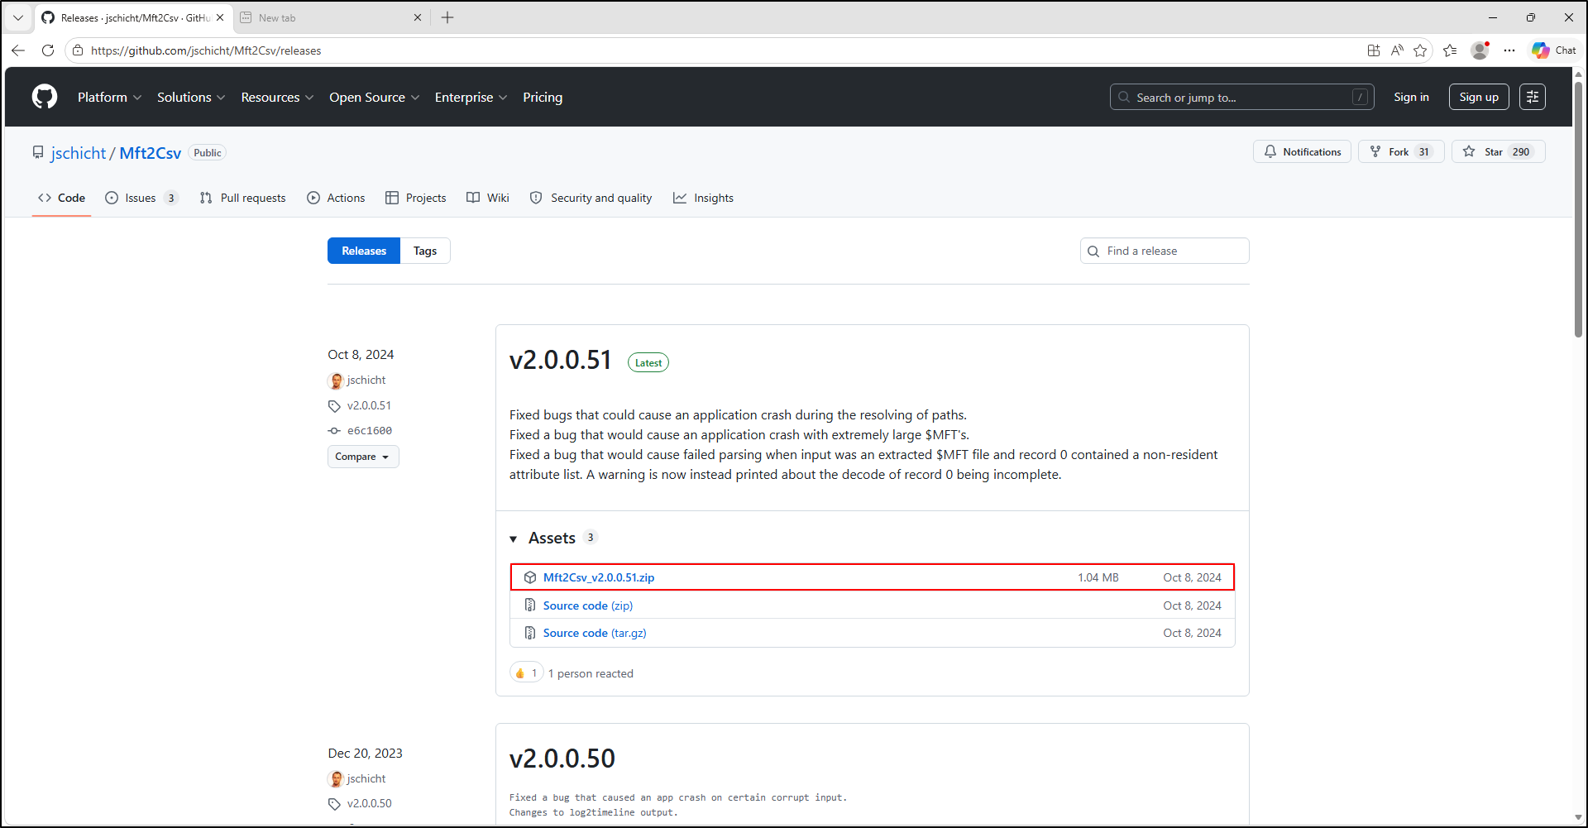Open Copilot Chat in the browser
Viewport: 1588px width, 828px height.
(1554, 50)
